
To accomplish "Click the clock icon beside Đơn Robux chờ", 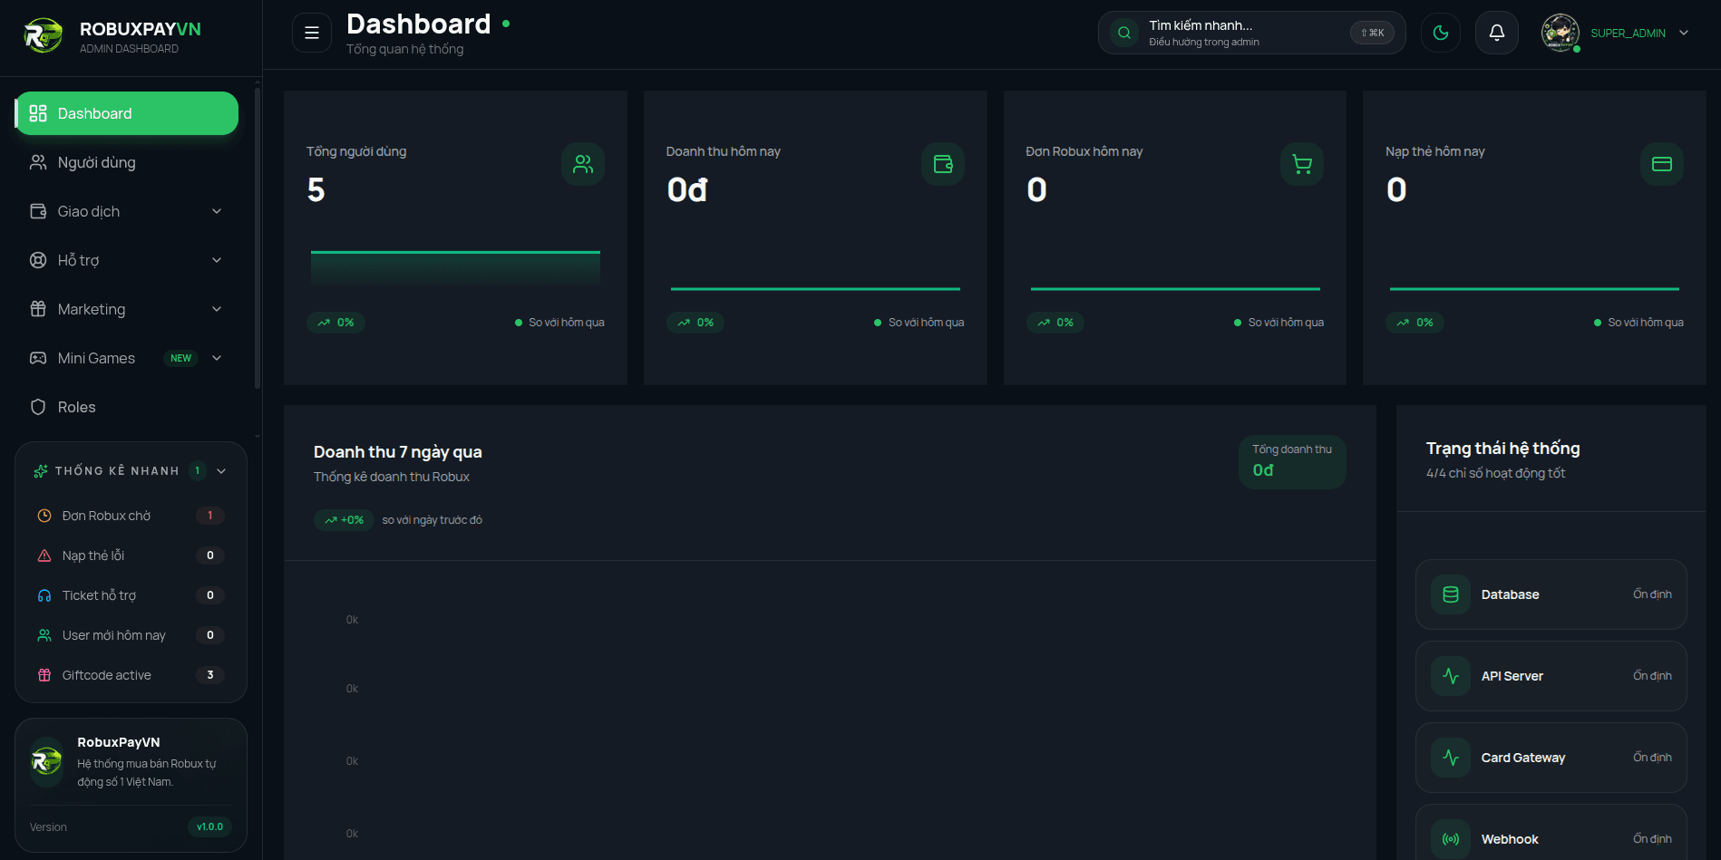I will point(44,516).
